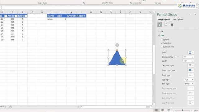Screen dimensions: 199x112
Task: Click the line Width field
Action: coord(187,61)
